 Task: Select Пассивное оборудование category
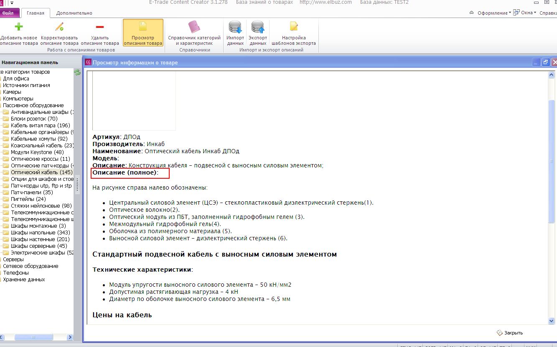[x=33, y=105]
